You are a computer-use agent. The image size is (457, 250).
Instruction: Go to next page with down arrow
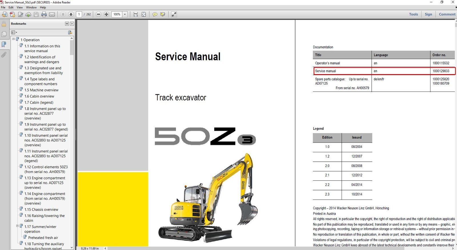pyautogui.click(x=71, y=14)
